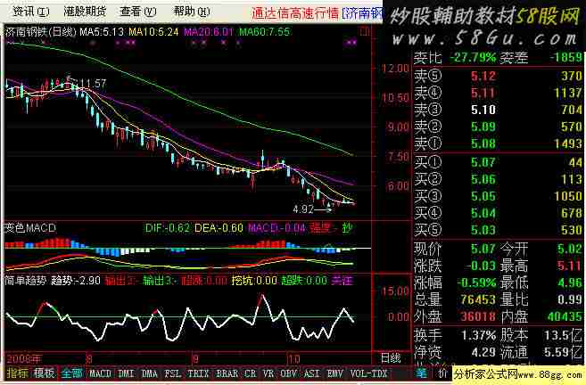Select the FSL indicator tab
Image resolution: width=586 pixels, height=385 pixels.
click(173, 373)
